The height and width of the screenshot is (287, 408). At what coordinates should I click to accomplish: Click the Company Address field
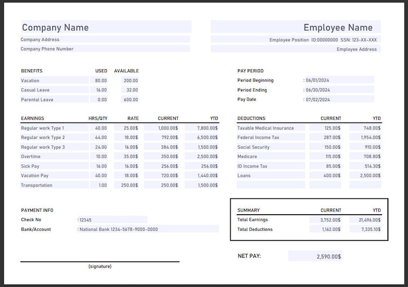click(105, 39)
